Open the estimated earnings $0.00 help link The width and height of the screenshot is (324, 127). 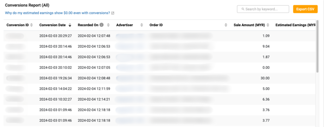57,13
